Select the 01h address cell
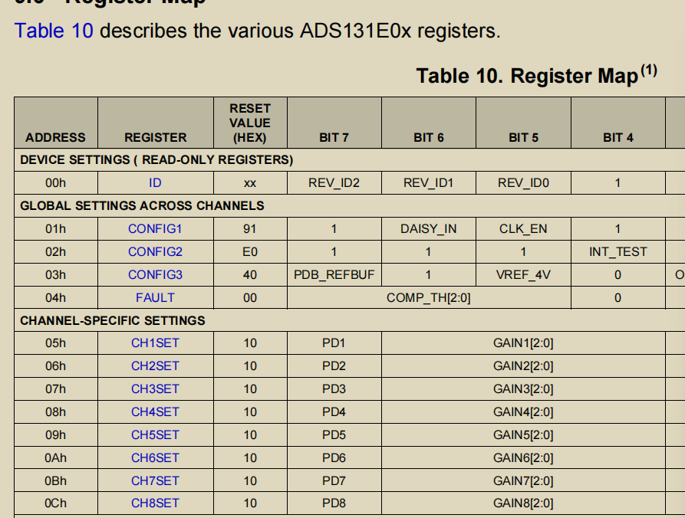This screenshot has height=518, width=685. pos(55,228)
